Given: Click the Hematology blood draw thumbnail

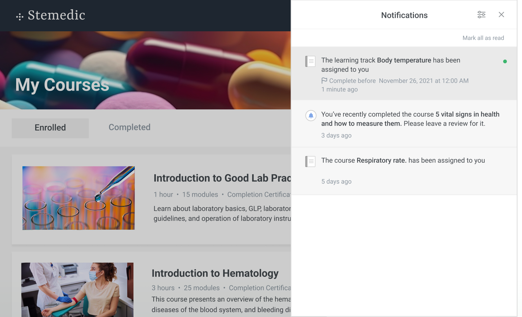Looking at the screenshot, I should (77, 290).
